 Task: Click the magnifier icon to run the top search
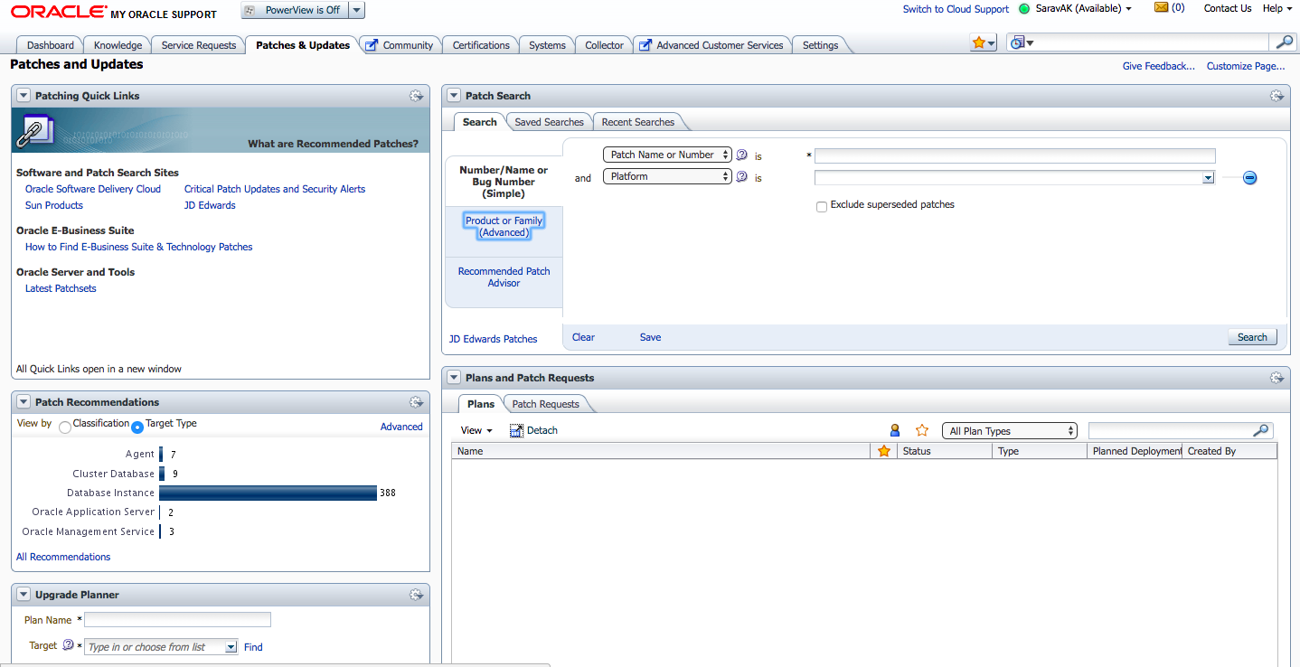tap(1285, 41)
